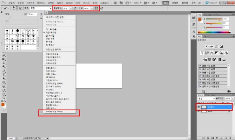Click the brush size slider in brush picker

point(21,17)
